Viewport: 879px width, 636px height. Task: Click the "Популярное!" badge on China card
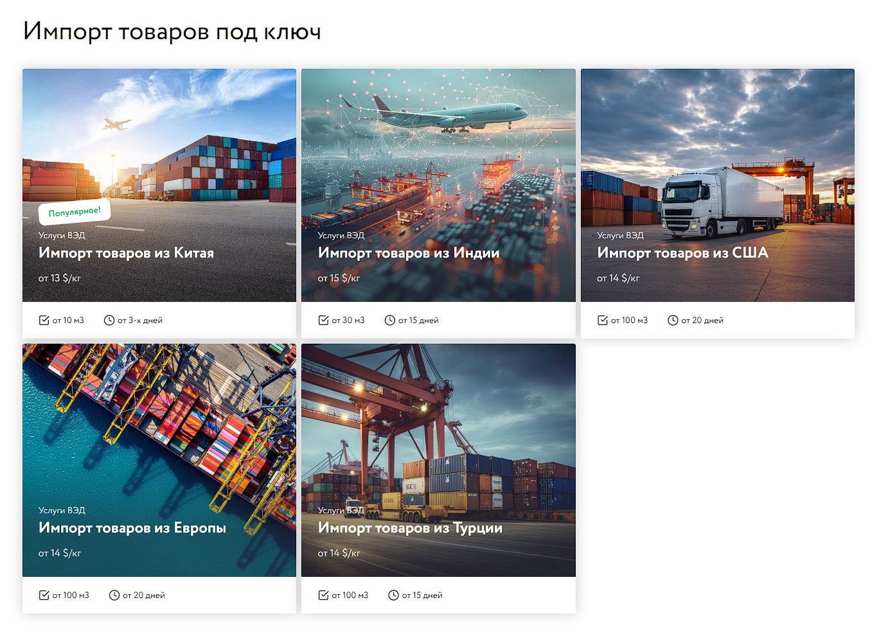[x=75, y=211]
